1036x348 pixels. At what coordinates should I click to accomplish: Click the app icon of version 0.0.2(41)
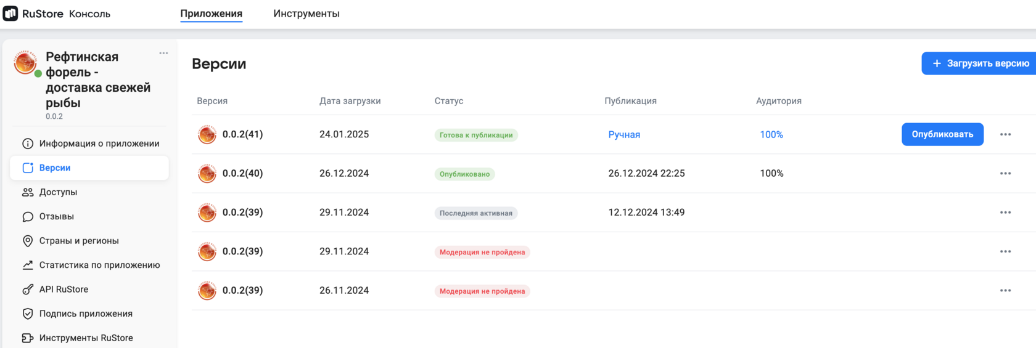[207, 134]
